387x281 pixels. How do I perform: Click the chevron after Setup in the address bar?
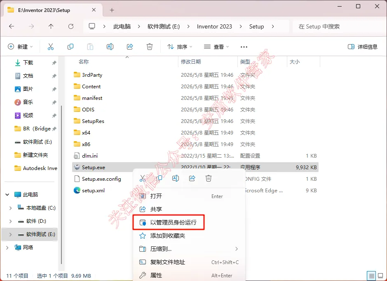click(273, 26)
